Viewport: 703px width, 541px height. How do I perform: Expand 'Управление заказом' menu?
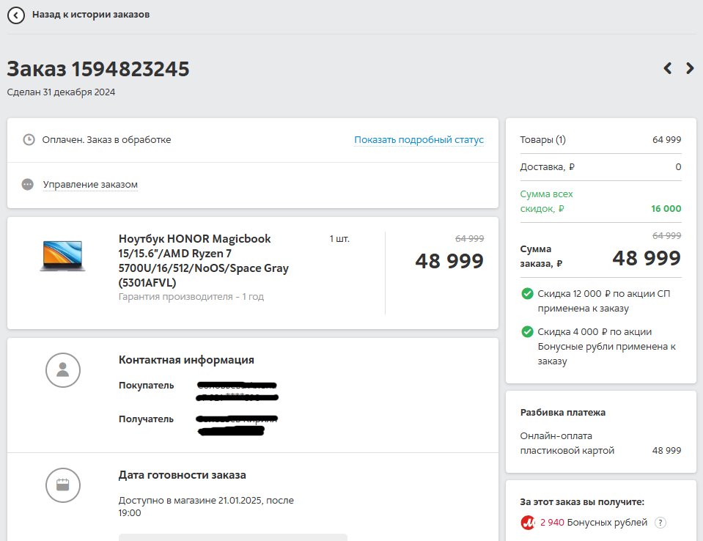click(90, 184)
